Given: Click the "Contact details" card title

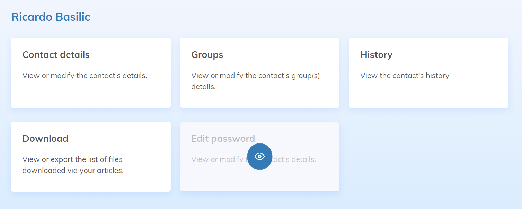Looking at the screenshot, I should coord(56,55).
